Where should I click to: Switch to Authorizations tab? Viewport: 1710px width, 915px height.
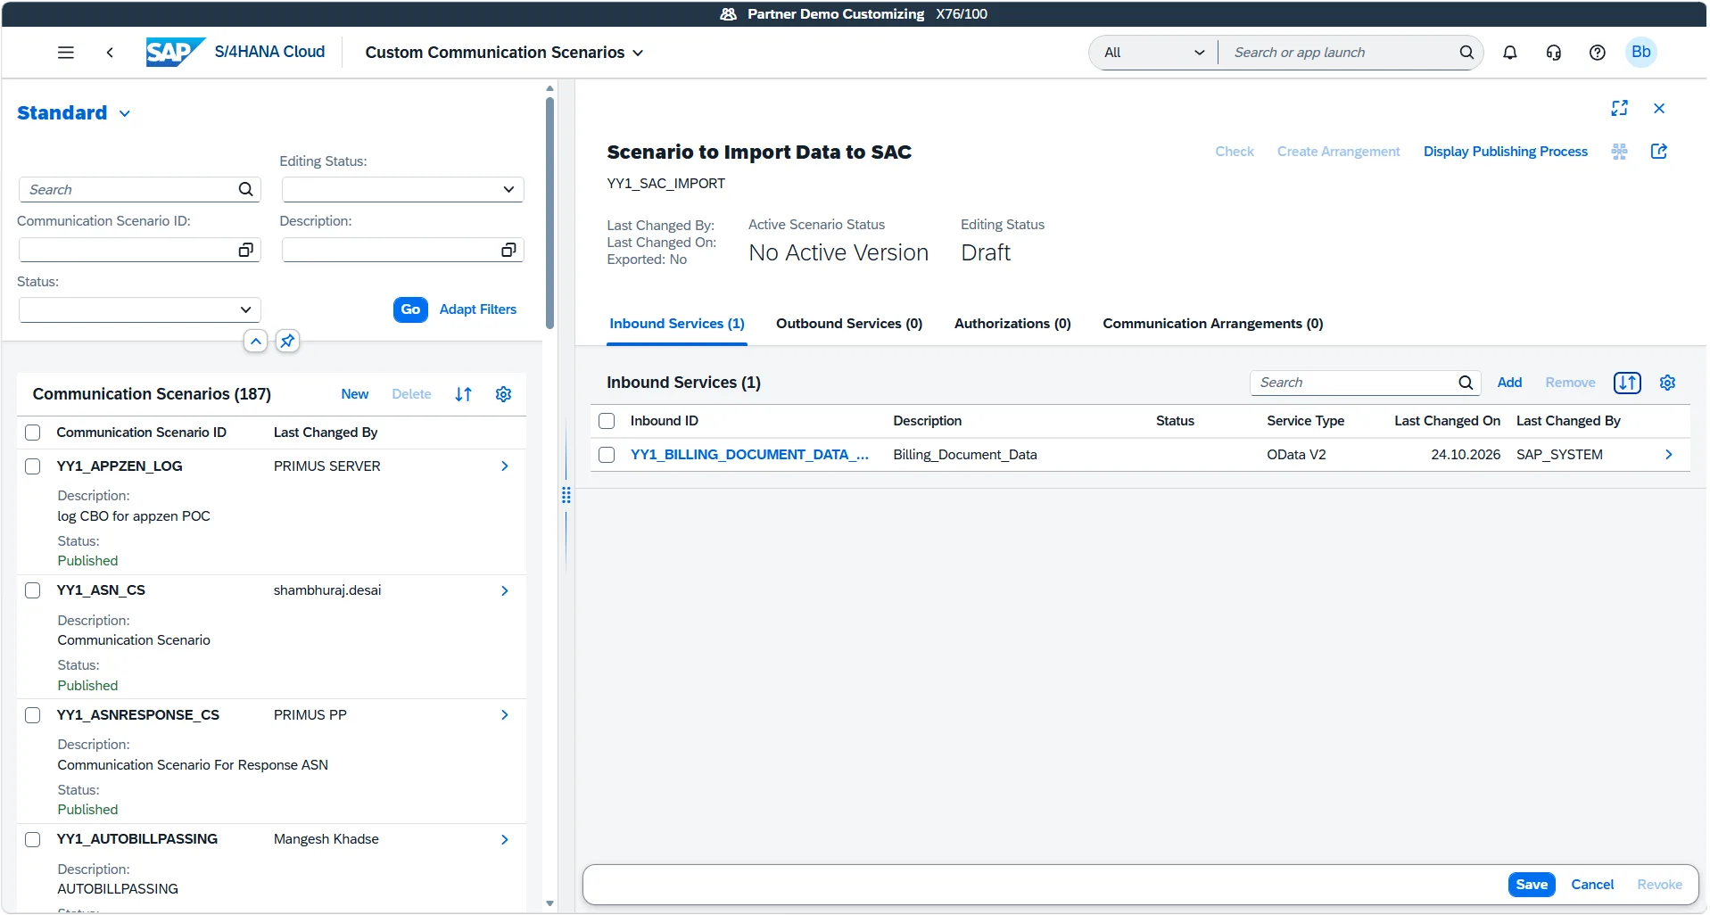point(1012,324)
